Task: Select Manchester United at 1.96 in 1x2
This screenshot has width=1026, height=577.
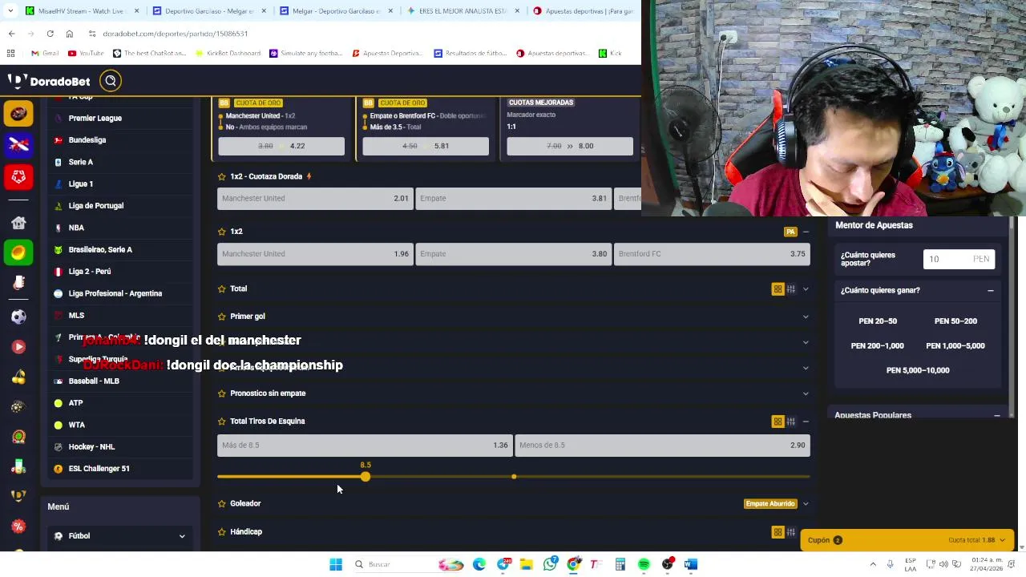Action: [x=315, y=254]
